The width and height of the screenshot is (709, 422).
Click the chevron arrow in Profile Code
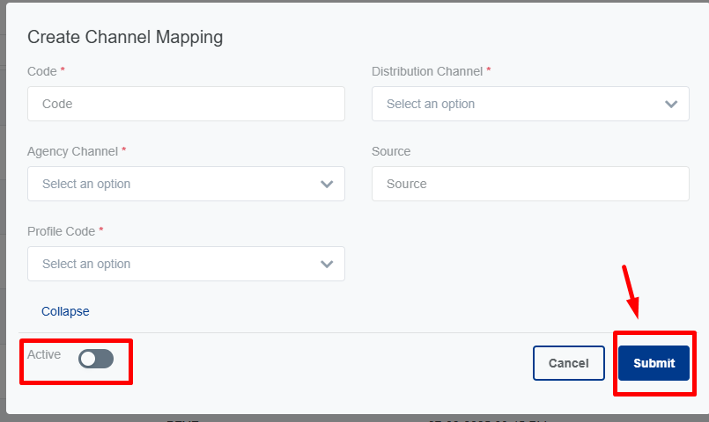pyautogui.click(x=327, y=264)
